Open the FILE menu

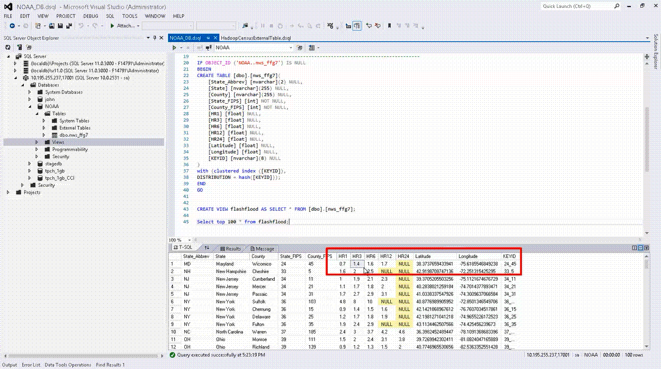(8, 16)
